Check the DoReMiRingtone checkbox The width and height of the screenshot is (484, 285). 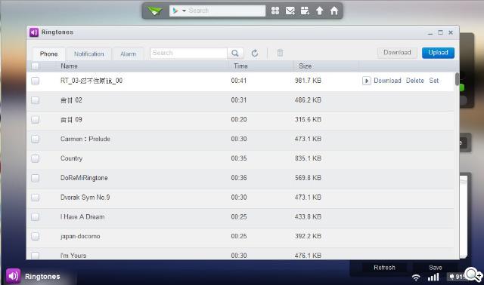coord(36,178)
